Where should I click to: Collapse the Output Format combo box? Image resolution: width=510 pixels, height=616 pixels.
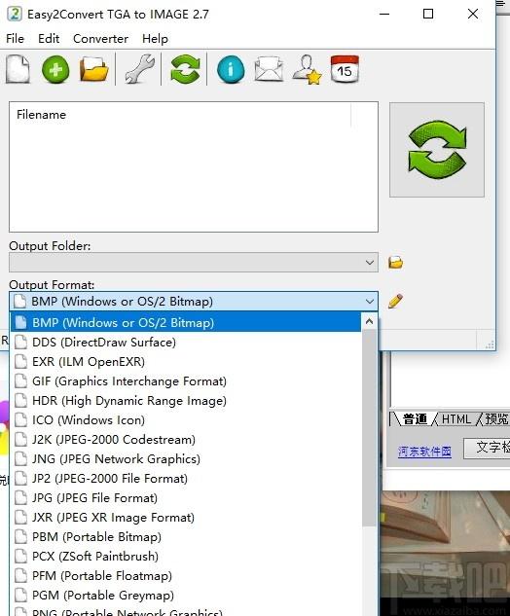coord(369,302)
